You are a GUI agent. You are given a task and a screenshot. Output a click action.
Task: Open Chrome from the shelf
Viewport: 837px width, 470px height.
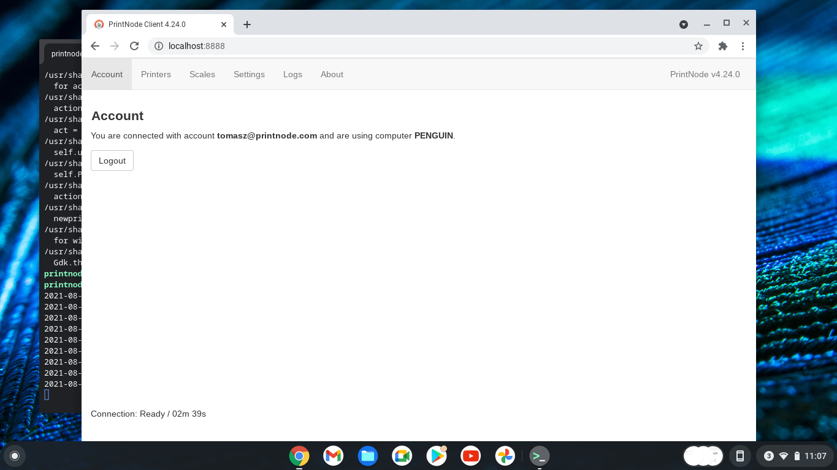click(x=299, y=455)
